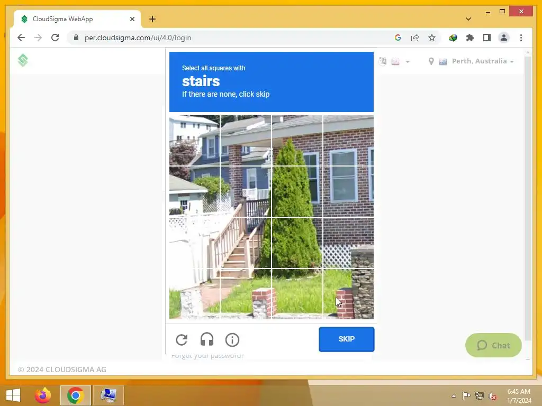The image size is (542, 406).
Task: Open the tab search chevron
Action: click(x=468, y=19)
